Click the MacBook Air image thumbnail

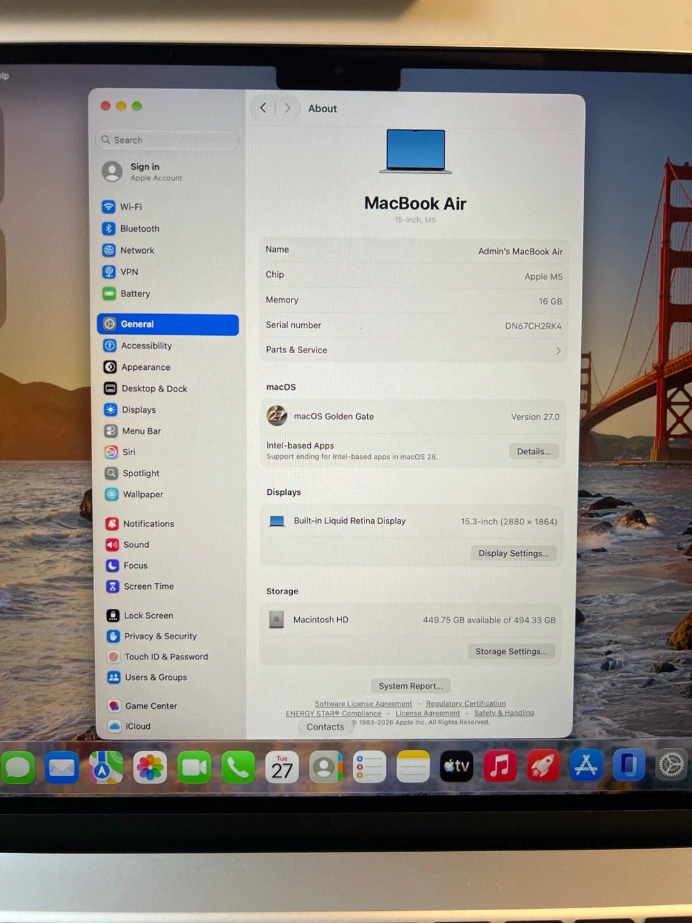point(416,151)
